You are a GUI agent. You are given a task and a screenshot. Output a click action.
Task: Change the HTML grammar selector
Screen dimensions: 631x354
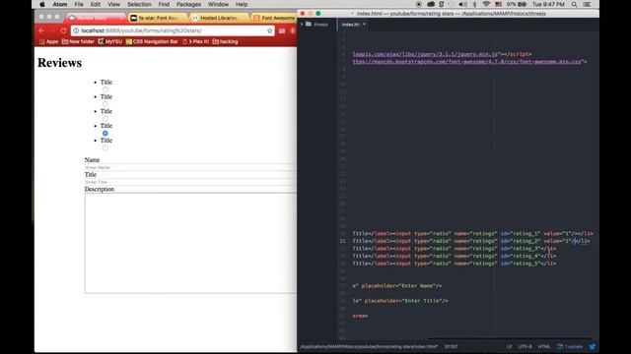coord(544,347)
